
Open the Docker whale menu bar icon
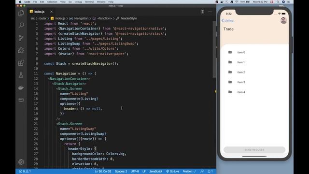coord(222,2)
